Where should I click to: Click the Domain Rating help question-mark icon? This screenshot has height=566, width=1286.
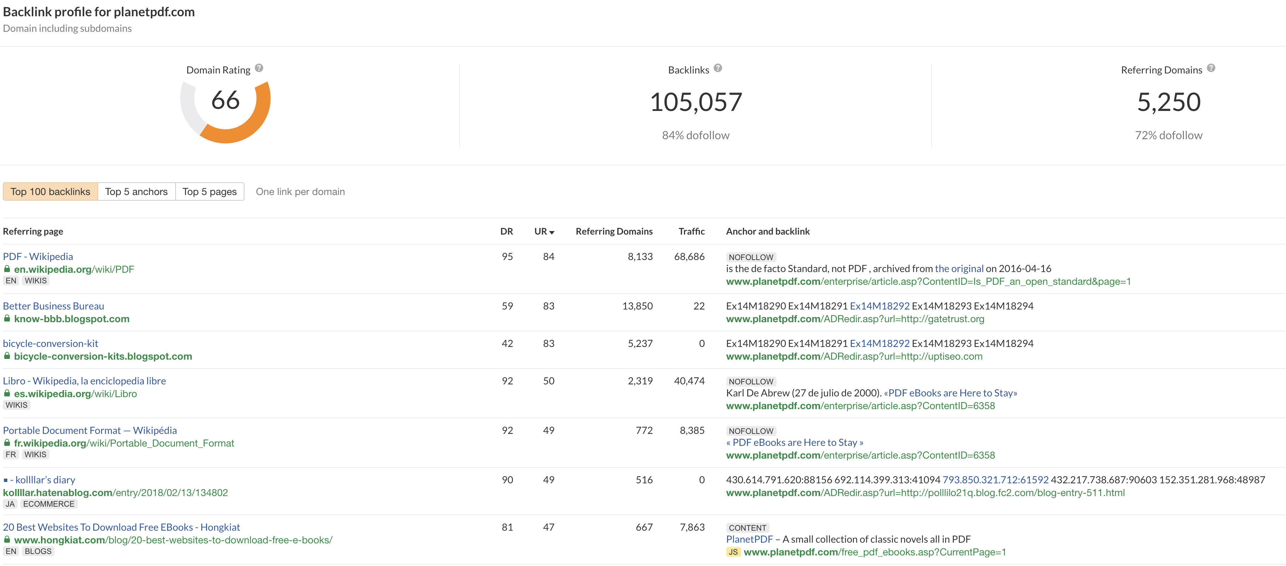(x=259, y=68)
